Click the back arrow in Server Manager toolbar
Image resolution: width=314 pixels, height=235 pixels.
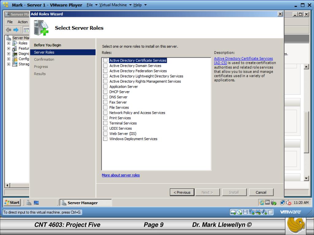click(8, 30)
